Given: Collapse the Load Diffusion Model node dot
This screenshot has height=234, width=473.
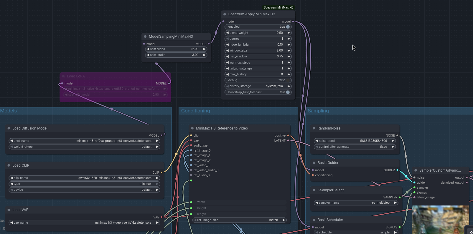Looking at the screenshot, I should click(9, 128).
